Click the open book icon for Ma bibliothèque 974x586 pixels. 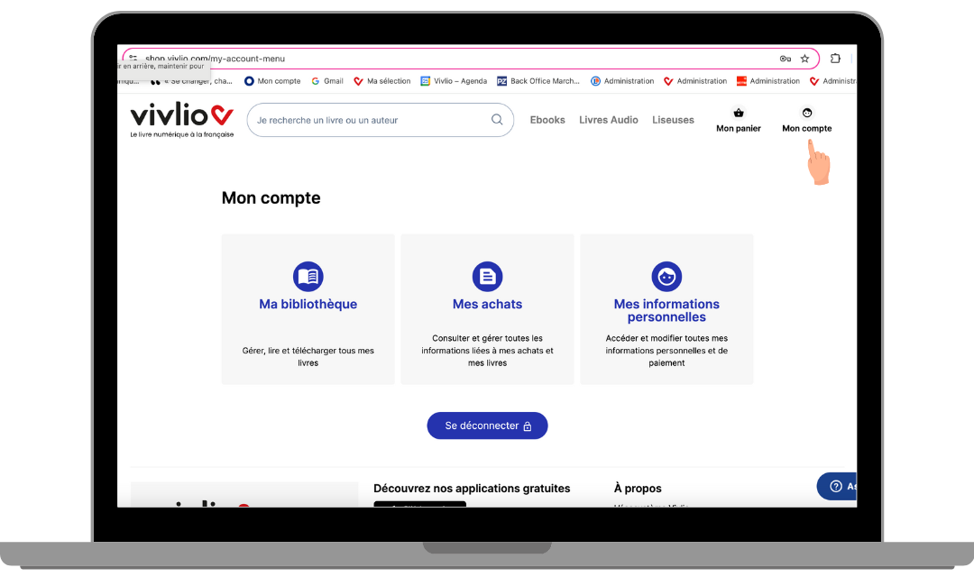[x=308, y=276]
